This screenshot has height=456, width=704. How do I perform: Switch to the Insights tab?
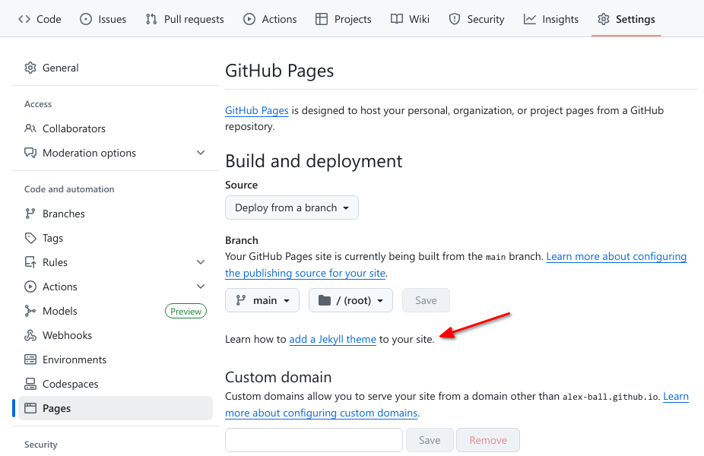pyautogui.click(x=551, y=19)
